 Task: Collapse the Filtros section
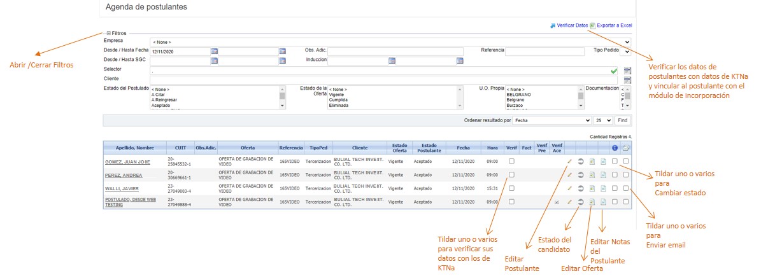point(109,32)
